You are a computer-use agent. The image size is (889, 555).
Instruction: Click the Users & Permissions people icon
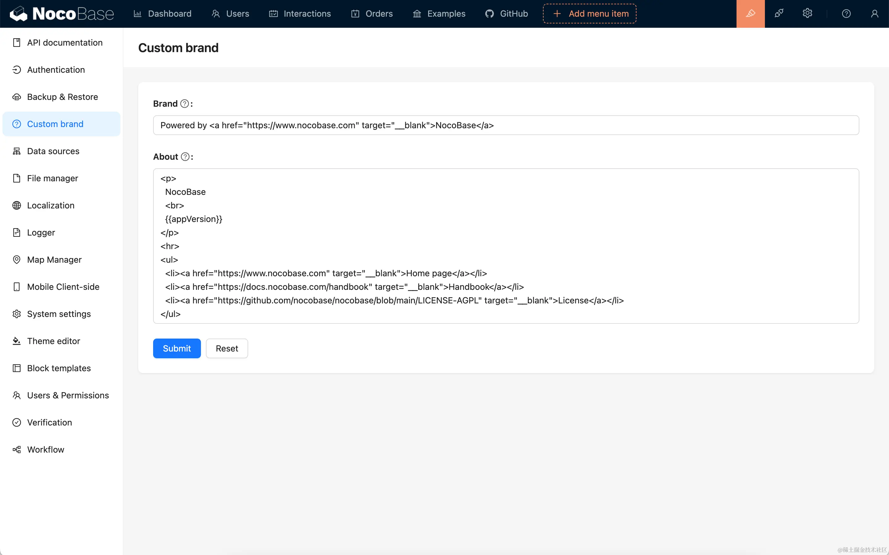point(17,395)
